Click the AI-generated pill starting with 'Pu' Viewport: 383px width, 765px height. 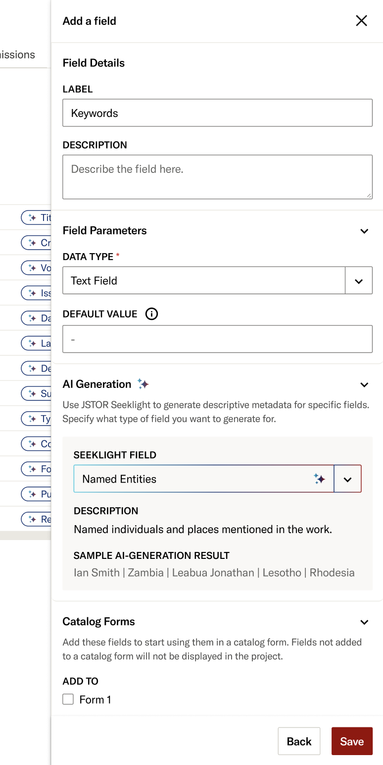click(x=37, y=494)
